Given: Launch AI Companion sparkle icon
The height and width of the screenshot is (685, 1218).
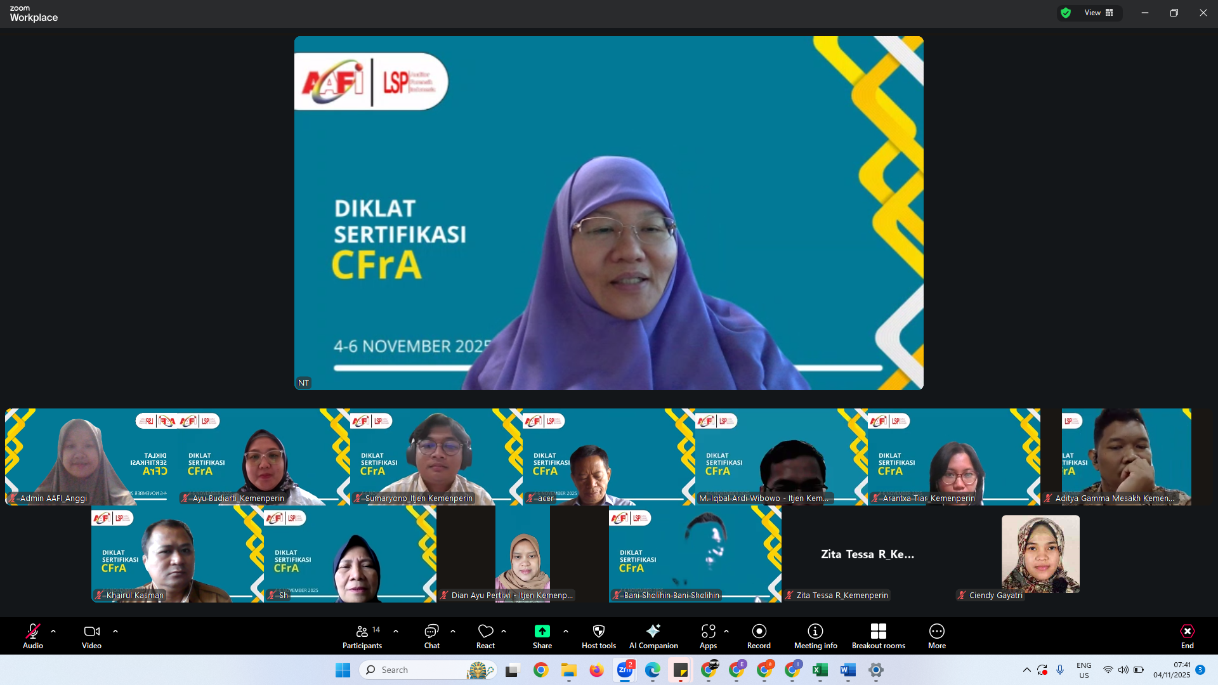Looking at the screenshot, I should click(653, 636).
